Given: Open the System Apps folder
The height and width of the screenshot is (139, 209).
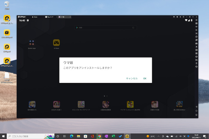Looking at the screenshot, I should pyautogui.click(x=32, y=43).
